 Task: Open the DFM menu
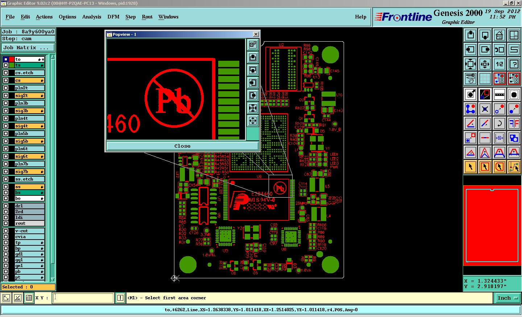pyautogui.click(x=113, y=17)
